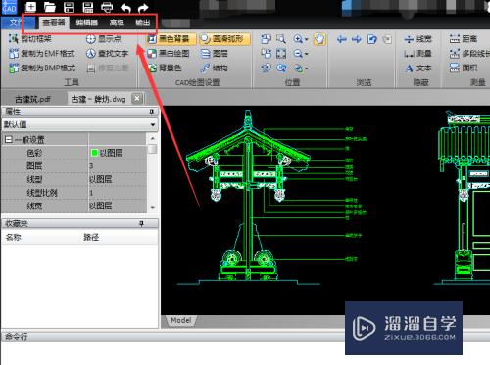Click the fit-to-window extents icon
This screenshot has height=365, width=490.
coord(281,54)
